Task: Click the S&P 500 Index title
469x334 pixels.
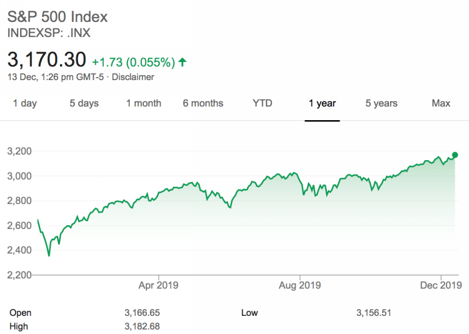Action: 58,16
